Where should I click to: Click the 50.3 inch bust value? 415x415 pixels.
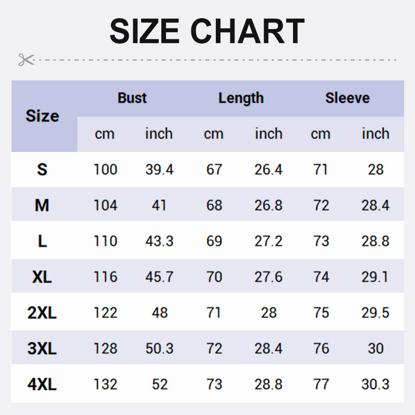pyautogui.click(x=159, y=349)
